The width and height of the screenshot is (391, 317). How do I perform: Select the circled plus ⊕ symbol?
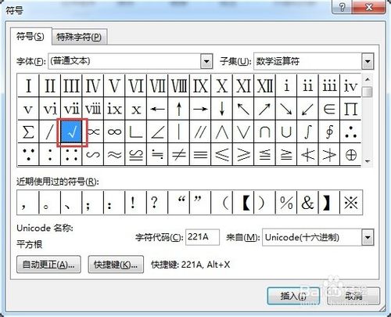coord(350,154)
